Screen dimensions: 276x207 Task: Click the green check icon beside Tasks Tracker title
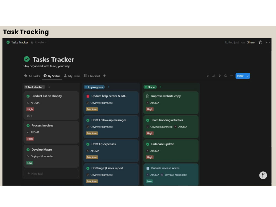pyautogui.click(x=27, y=59)
